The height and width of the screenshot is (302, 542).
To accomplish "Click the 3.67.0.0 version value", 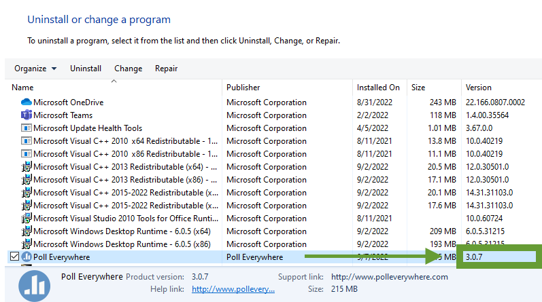I will pyautogui.click(x=479, y=128).
